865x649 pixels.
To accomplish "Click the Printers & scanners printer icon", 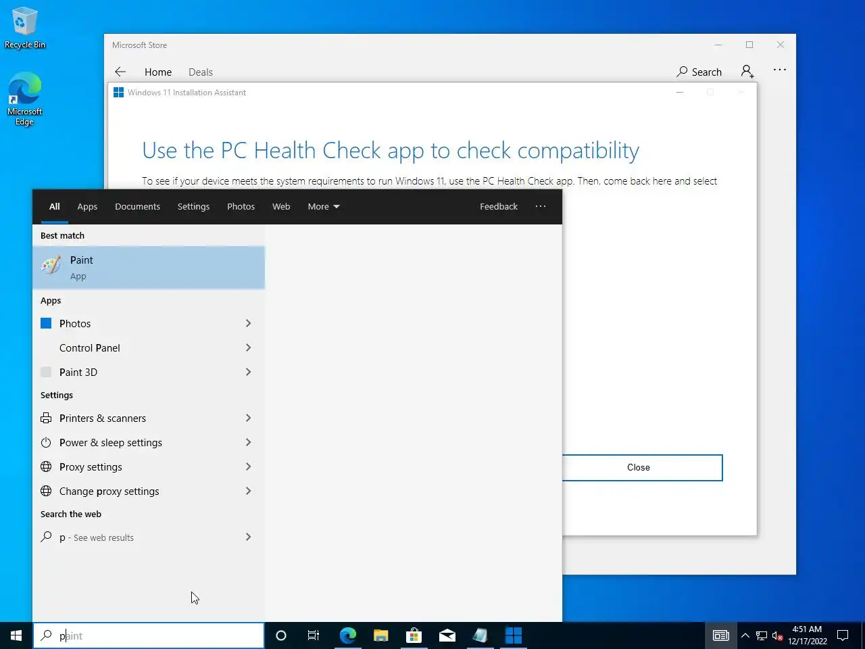I will 46,418.
